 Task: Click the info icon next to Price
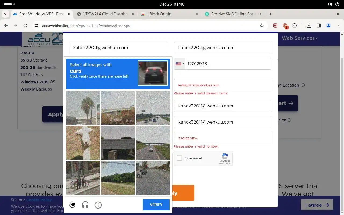point(289,120)
